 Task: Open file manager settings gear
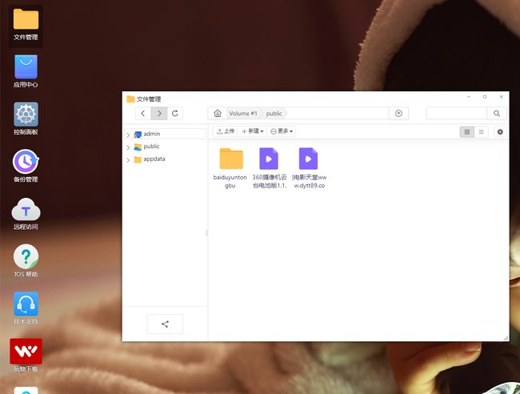tap(500, 132)
